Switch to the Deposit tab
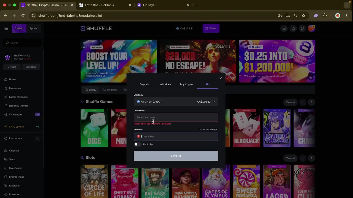The height and width of the screenshot is (198, 353). 144,84
